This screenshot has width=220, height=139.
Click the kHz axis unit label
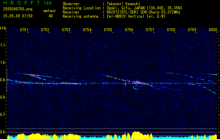[x=3, y=28]
